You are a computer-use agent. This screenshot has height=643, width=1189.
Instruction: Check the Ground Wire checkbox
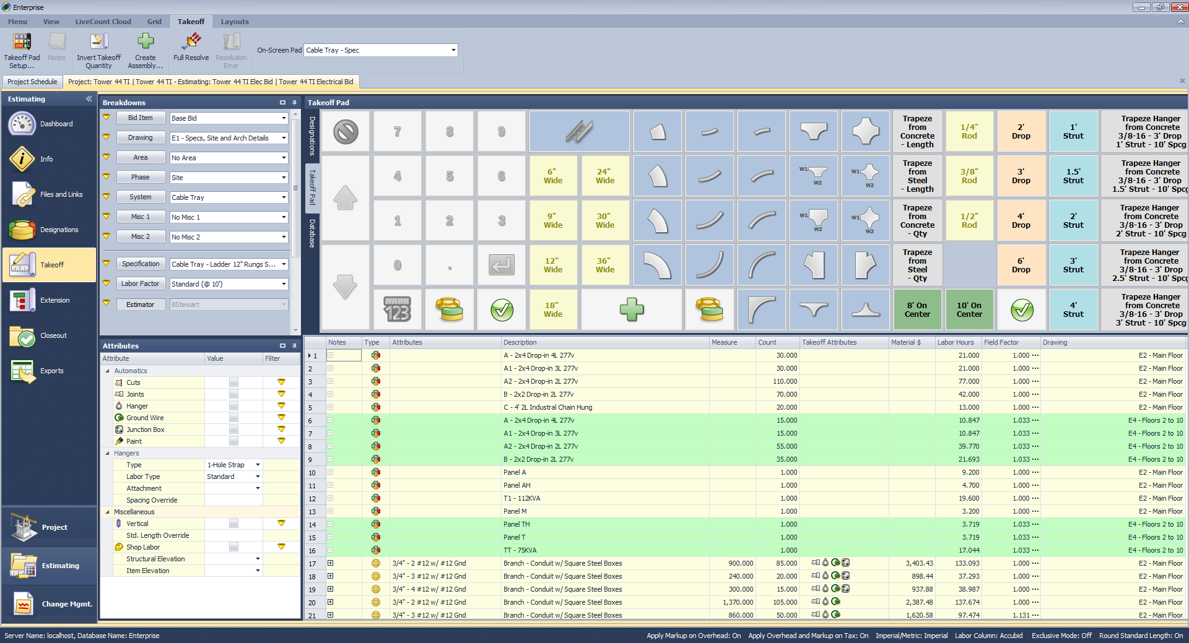[x=233, y=418]
